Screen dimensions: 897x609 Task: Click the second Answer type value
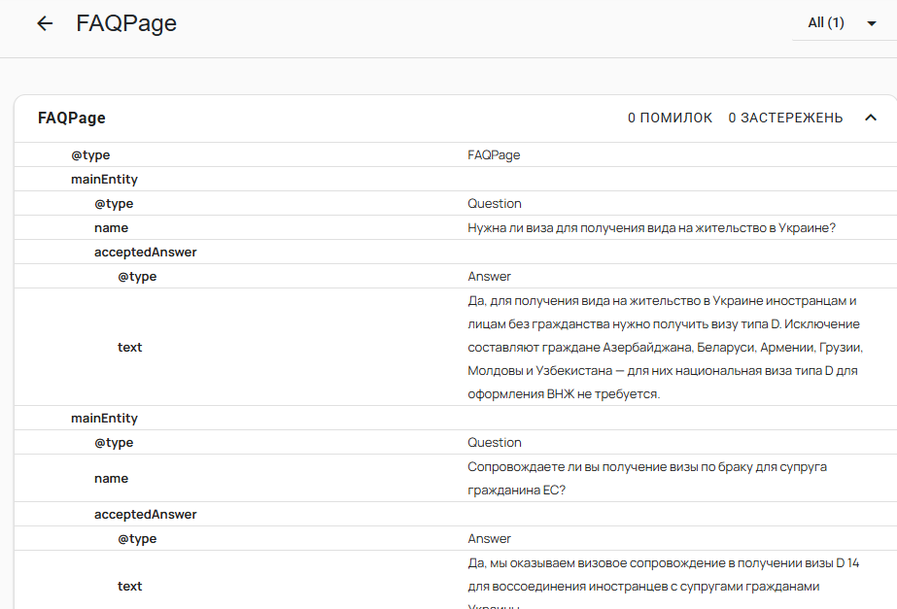pyautogui.click(x=489, y=539)
